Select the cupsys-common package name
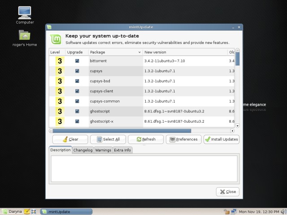Viewport: 287px width, 215px height. pos(104,101)
